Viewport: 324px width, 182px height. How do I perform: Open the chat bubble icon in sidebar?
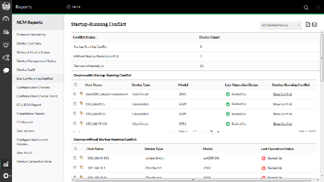6,70
